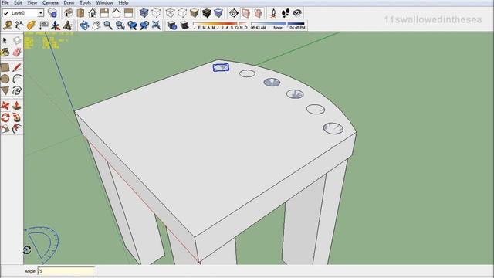494x278 pixels.
Task: Open Shadow Settings dialog icon
Action: point(172,25)
